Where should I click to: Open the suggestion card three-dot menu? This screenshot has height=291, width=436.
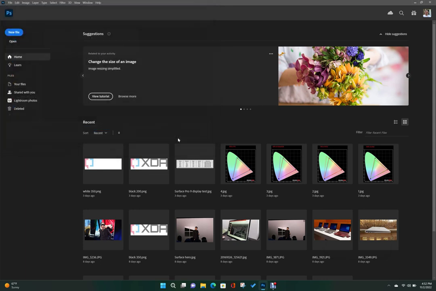(271, 53)
